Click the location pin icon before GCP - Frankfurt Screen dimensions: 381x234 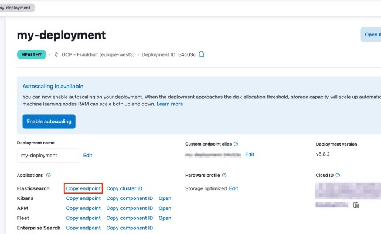point(56,54)
